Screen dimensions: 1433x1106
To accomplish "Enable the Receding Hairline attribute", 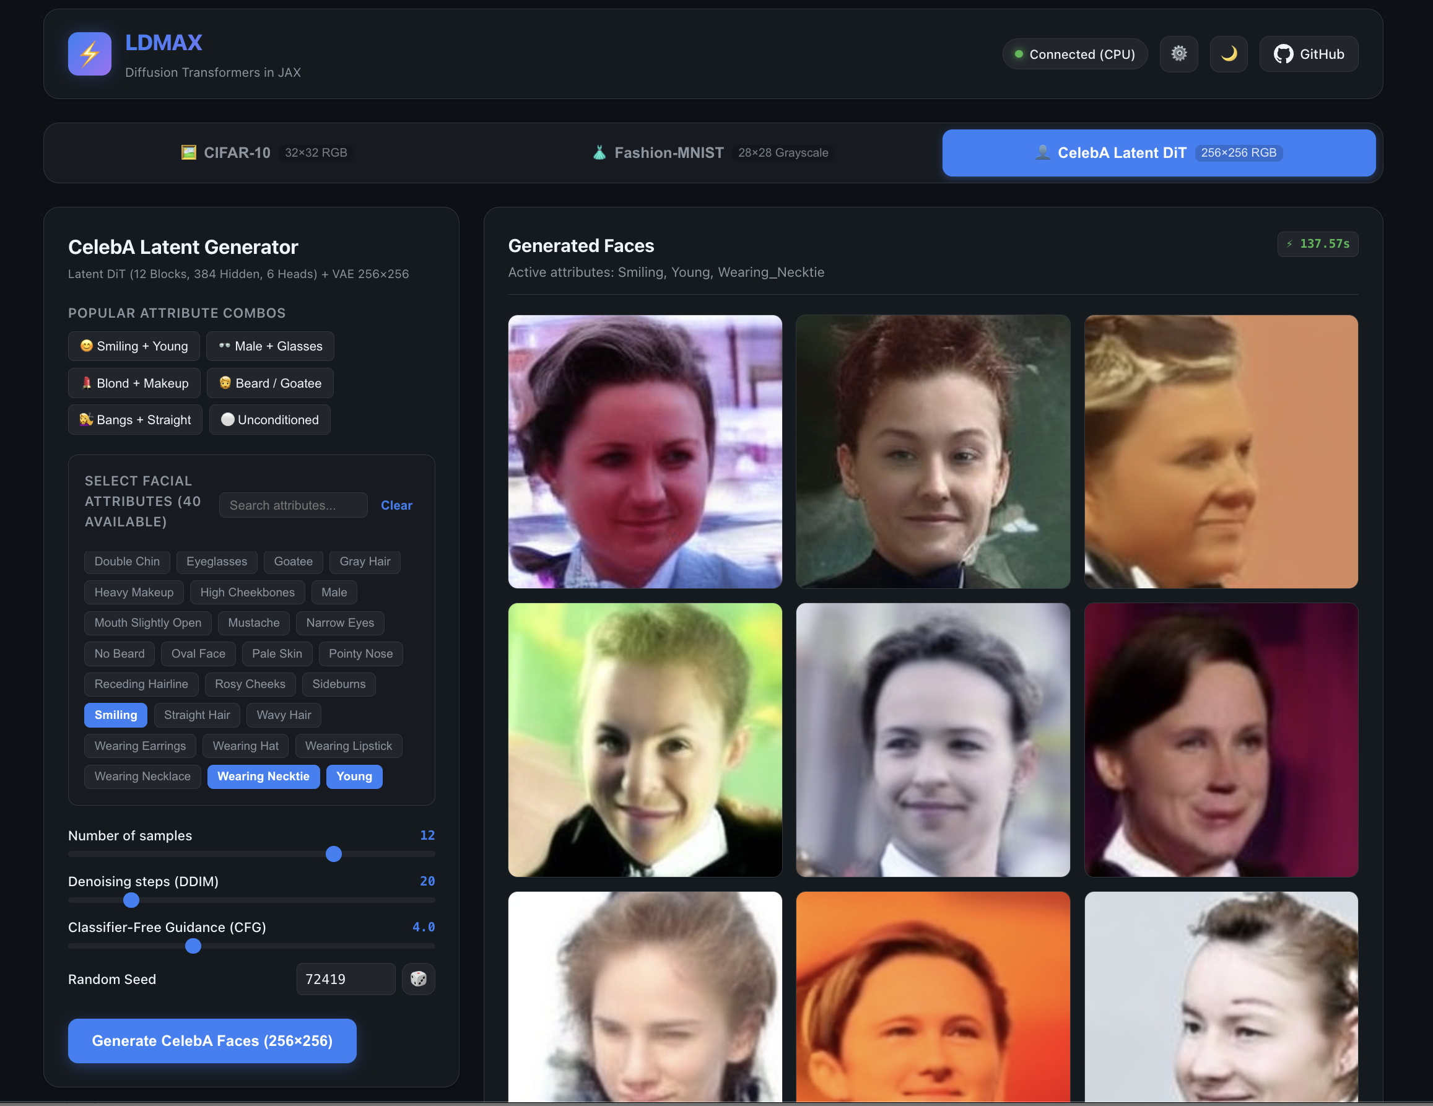I will click(141, 684).
